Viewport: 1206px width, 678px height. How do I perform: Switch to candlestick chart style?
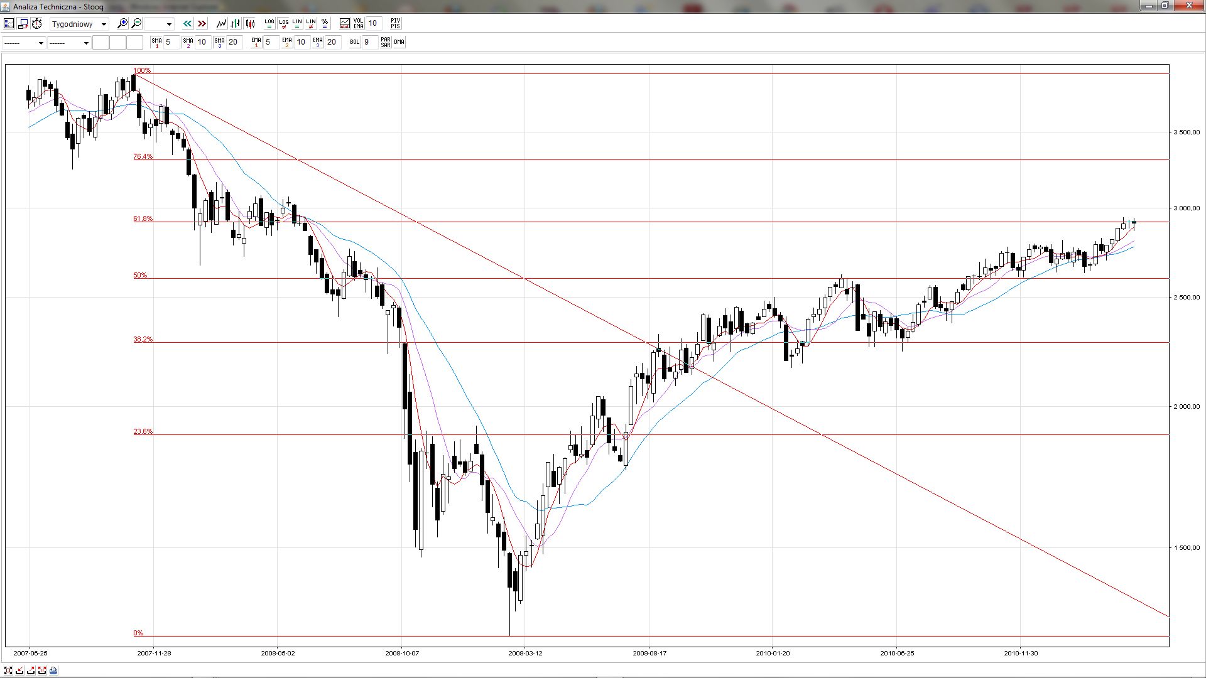(x=250, y=23)
